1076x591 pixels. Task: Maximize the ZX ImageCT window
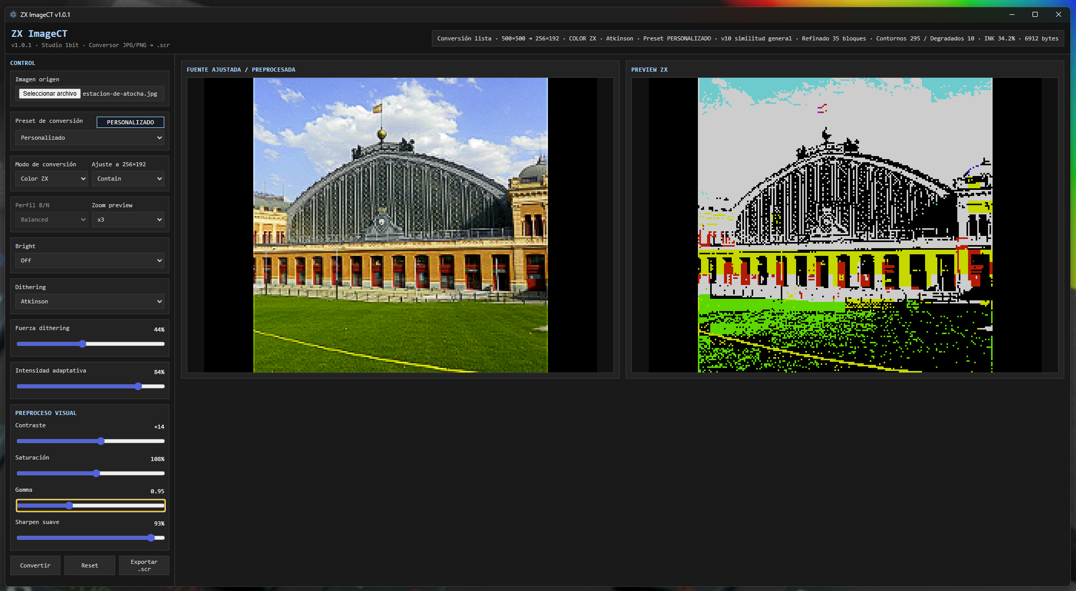[1035, 14]
